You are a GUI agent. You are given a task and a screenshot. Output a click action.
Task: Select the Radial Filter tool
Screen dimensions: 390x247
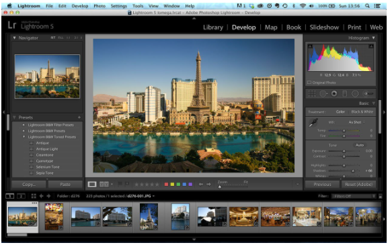(x=355, y=93)
